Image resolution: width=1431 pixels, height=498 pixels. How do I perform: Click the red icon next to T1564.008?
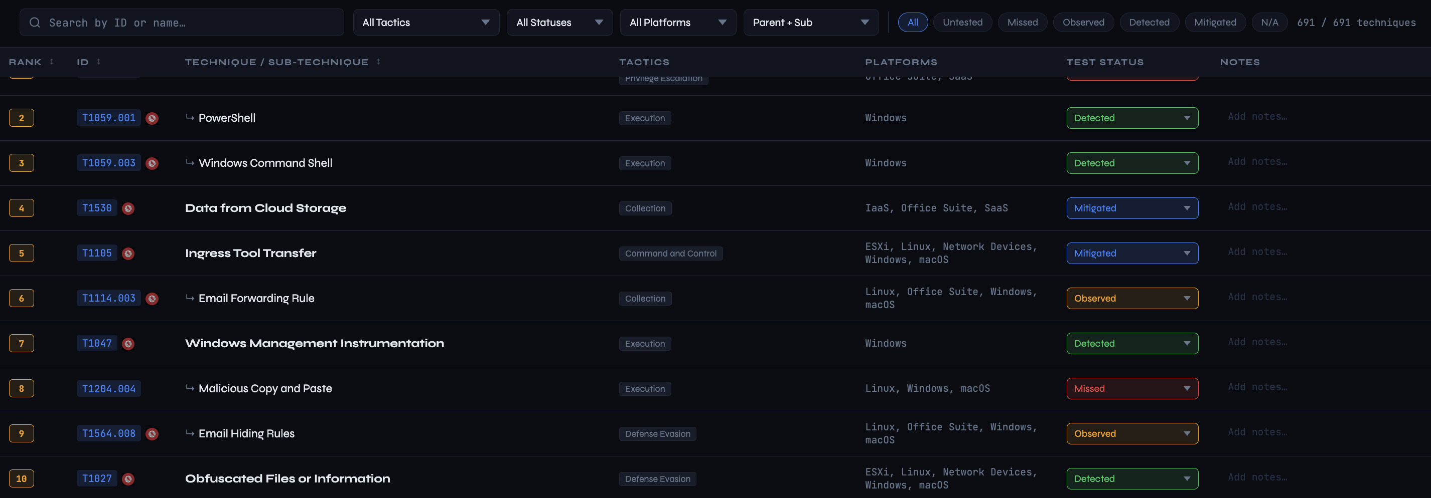[x=152, y=434]
